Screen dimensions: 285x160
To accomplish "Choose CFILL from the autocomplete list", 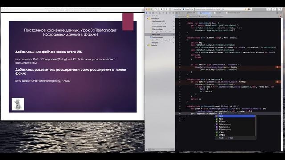I will [x=235, y=132].
